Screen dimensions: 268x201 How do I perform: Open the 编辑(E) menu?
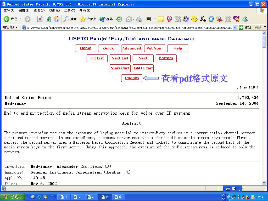tap(24, 10)
